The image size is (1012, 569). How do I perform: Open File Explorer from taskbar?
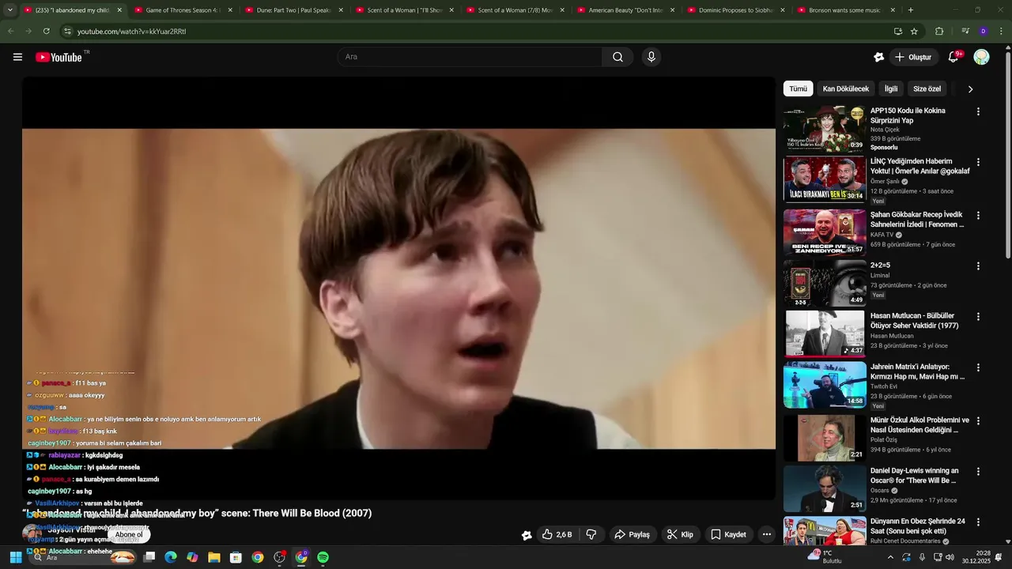pyautogui.click(x=213, y=557)
